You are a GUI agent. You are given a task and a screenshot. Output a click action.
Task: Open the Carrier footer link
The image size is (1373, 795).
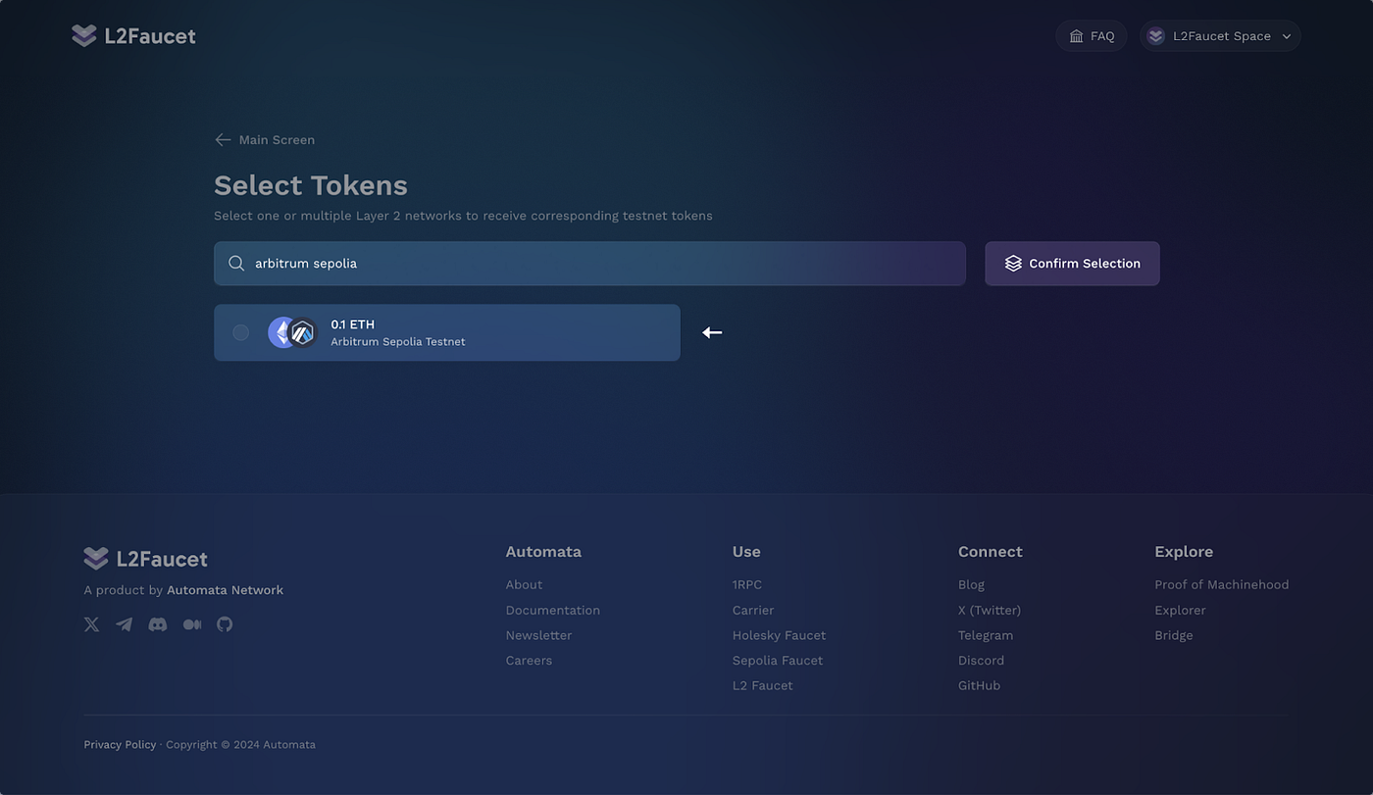753,610
